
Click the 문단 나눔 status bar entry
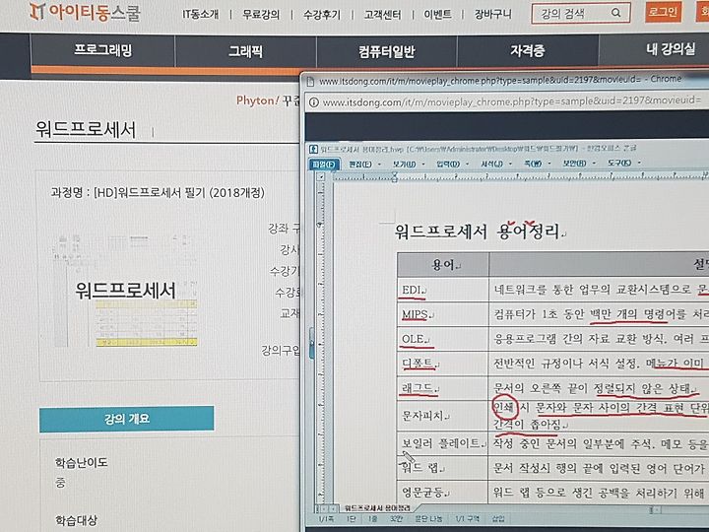tap(428, 519)
